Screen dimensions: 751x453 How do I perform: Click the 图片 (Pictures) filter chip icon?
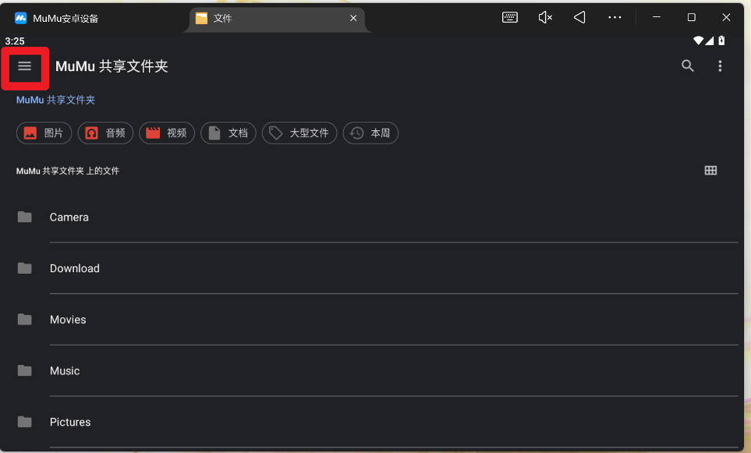(x=30, y=133)
